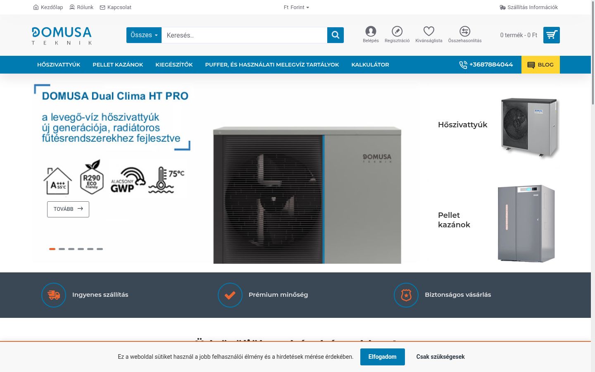Image resolution: width=595 pixels, height=372 pixels.
Task: Click the free shipping truck icon
Action: tap(54, 295)
